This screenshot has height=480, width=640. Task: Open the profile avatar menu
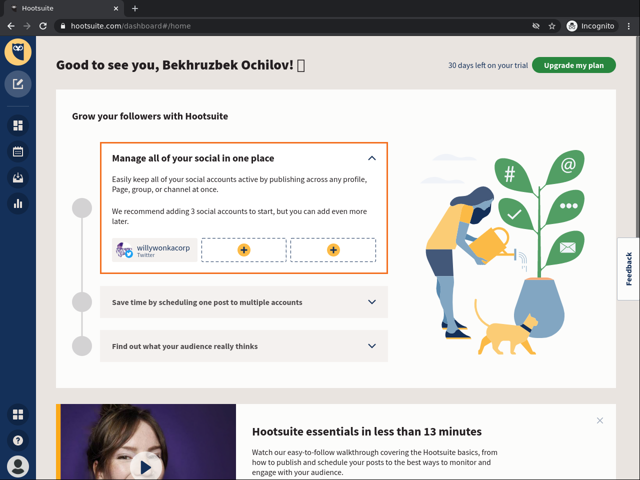tap(18, 466)
